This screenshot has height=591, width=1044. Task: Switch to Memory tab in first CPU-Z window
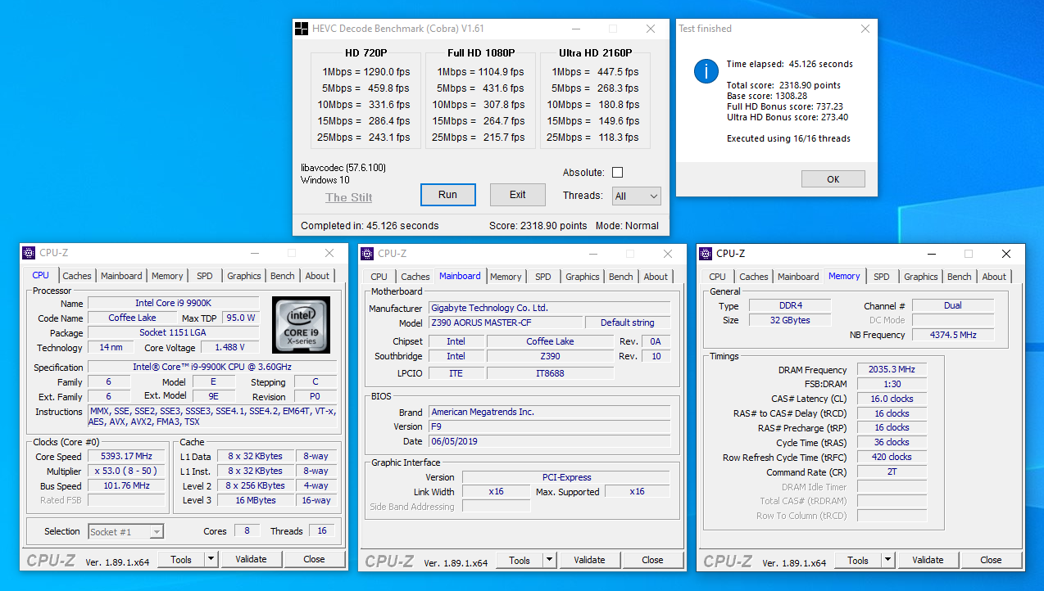click(x=167, y=276)
